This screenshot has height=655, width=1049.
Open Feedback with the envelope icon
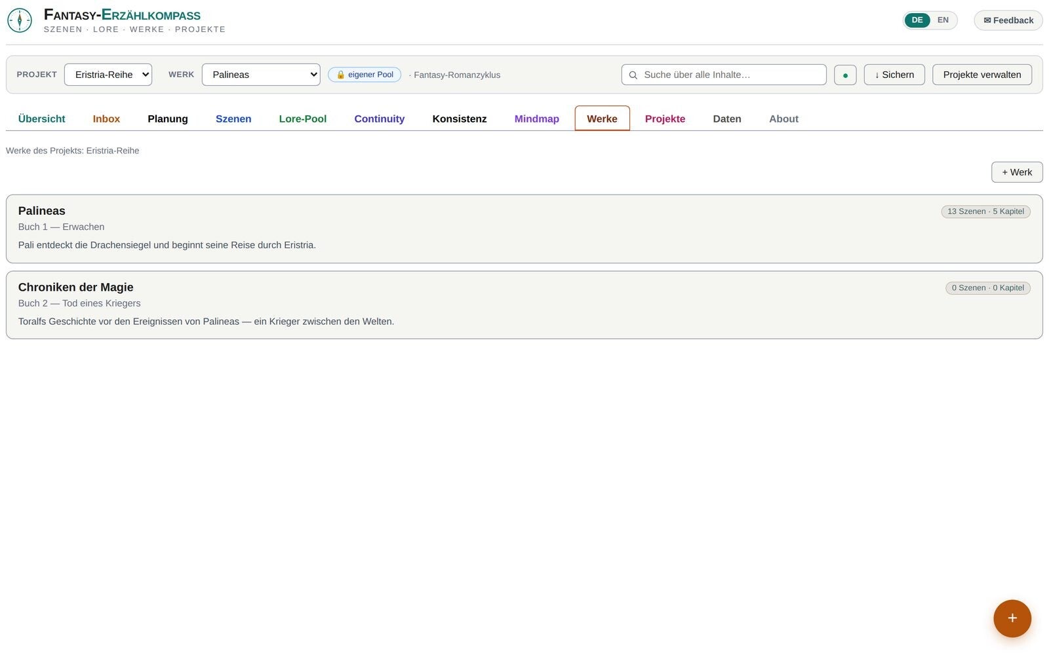1008,20
